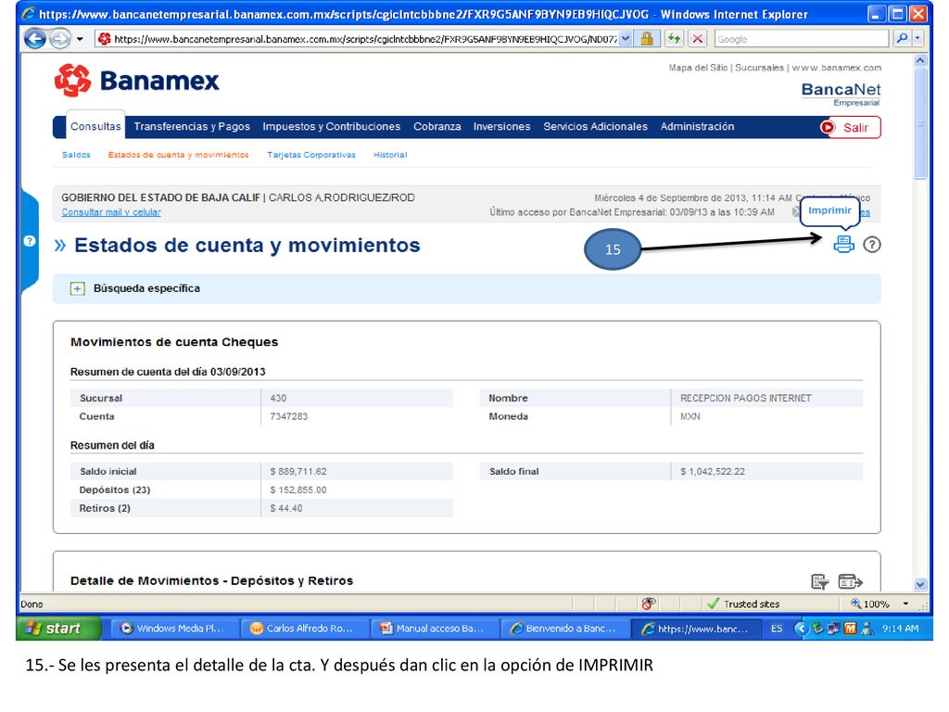Open Impuestos y Contribuciones menu

[331, 126]
